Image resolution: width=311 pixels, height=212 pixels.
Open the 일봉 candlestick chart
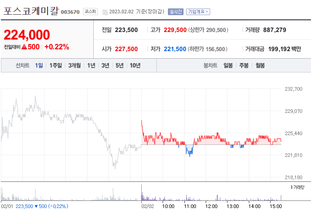[x=228, y=65]
